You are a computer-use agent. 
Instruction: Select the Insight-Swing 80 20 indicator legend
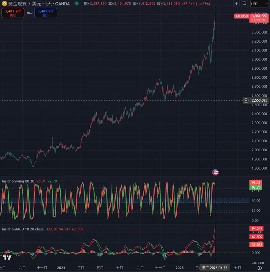18,181
